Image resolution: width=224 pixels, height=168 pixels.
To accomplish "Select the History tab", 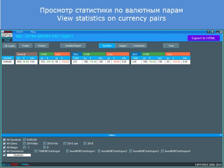I will tap(42, 45).
